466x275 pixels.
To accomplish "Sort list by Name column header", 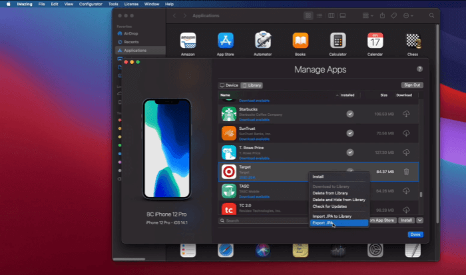I will pyautogui.click(x=225, y=95).
